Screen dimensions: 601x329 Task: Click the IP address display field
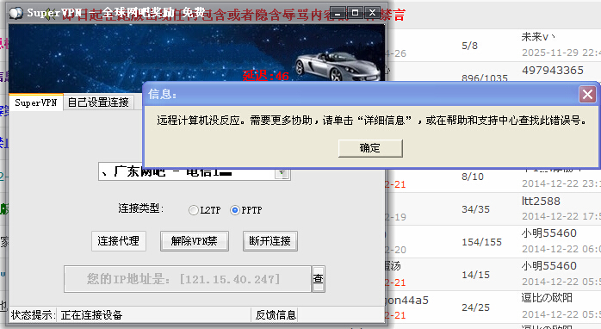pyautogui.click(x=188, y=279)
